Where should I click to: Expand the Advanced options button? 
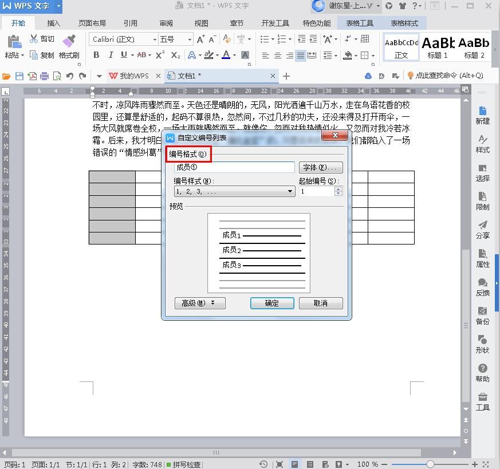199,303
